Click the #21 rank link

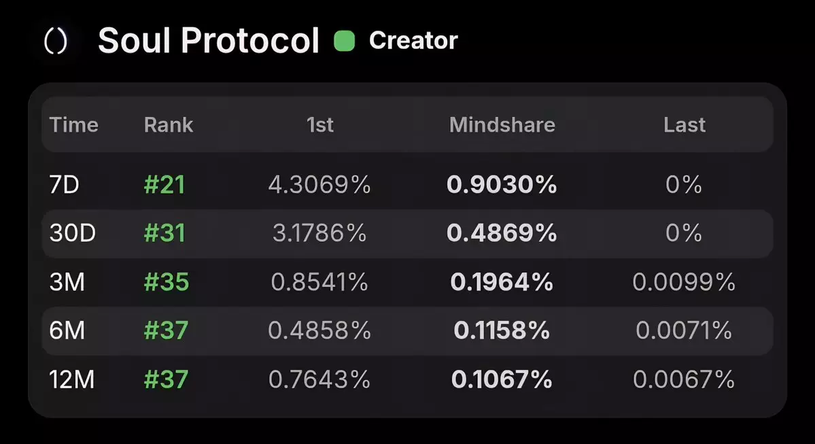164,185
